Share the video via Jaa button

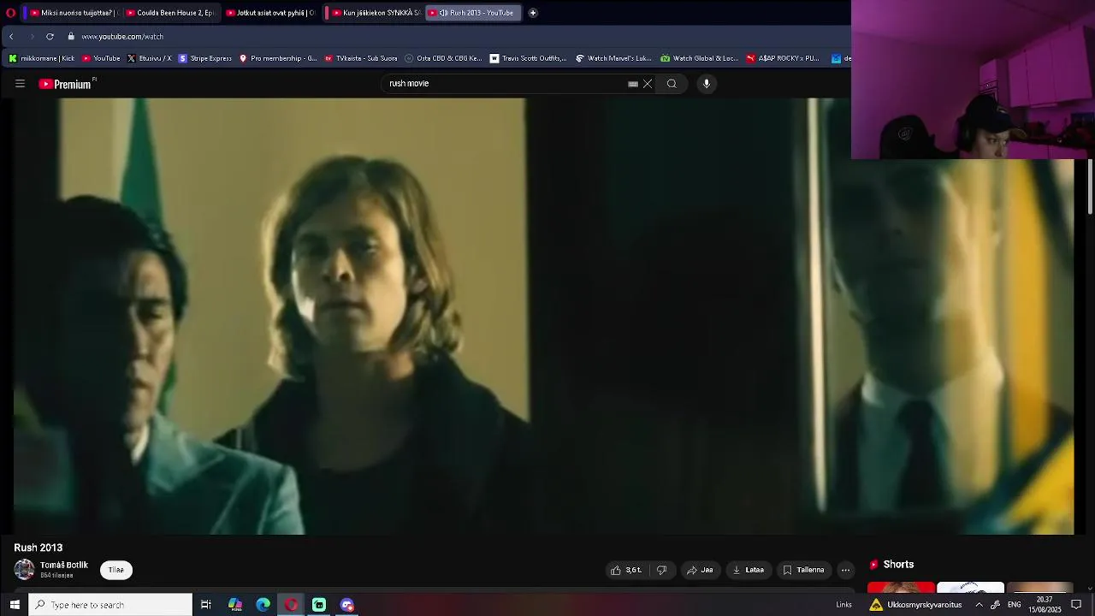coord(700,570)
